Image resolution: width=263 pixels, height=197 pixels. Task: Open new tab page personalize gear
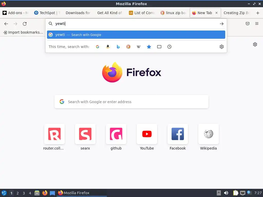tap(255, 44)
